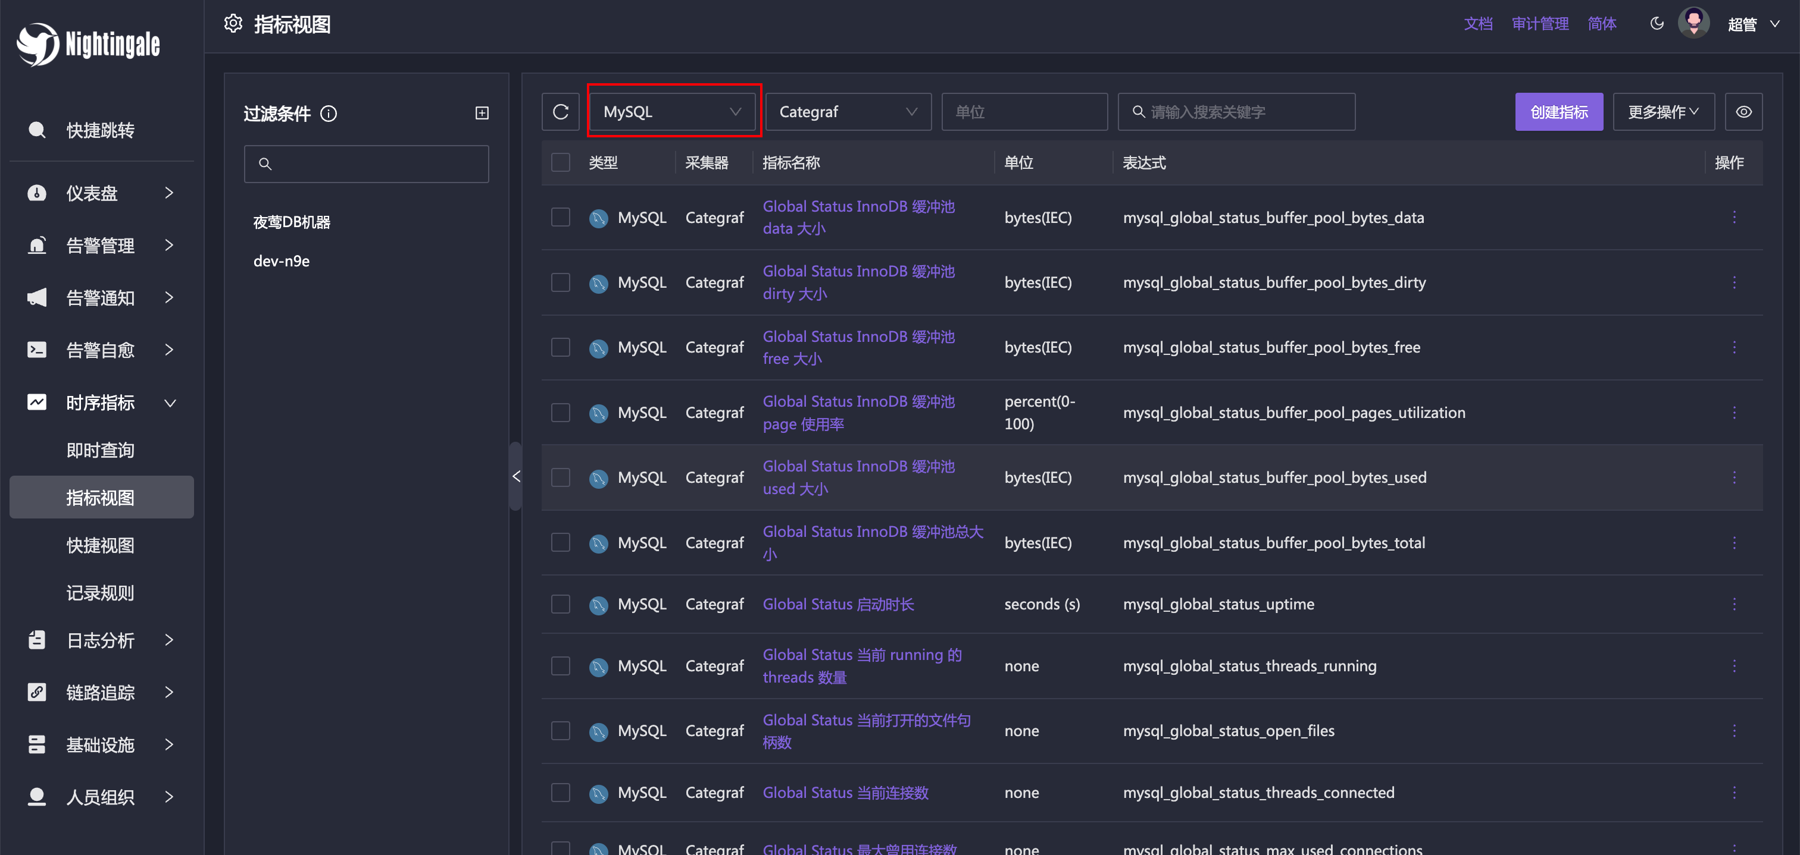
Task: Open the settings gear beside 指标视图
Action: click(x=233, y=23)
